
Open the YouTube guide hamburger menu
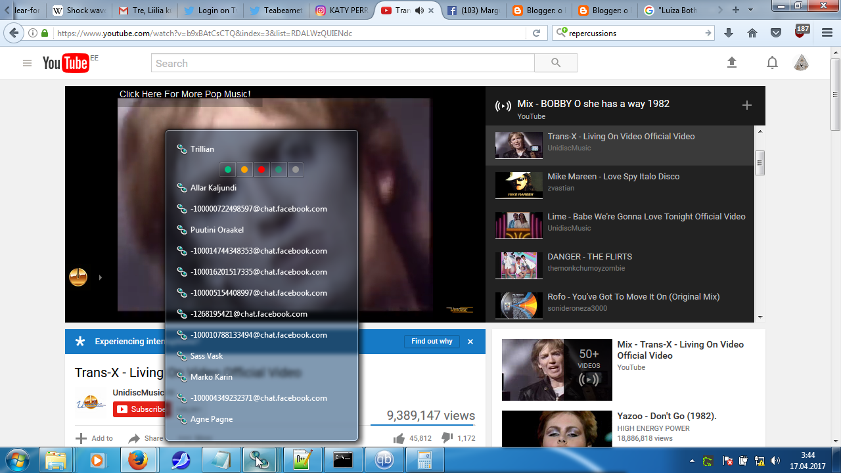[27, 63]
